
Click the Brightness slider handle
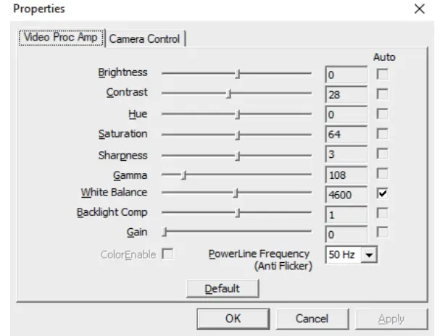click(238, 73)
